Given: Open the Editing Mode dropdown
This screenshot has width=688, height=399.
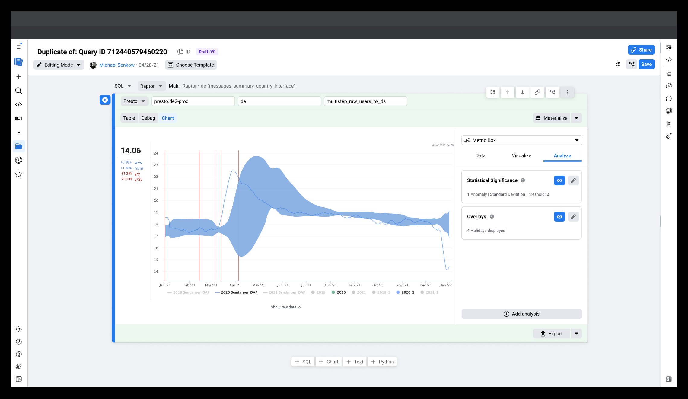Looking at the screenshot, I should point(59,65).
